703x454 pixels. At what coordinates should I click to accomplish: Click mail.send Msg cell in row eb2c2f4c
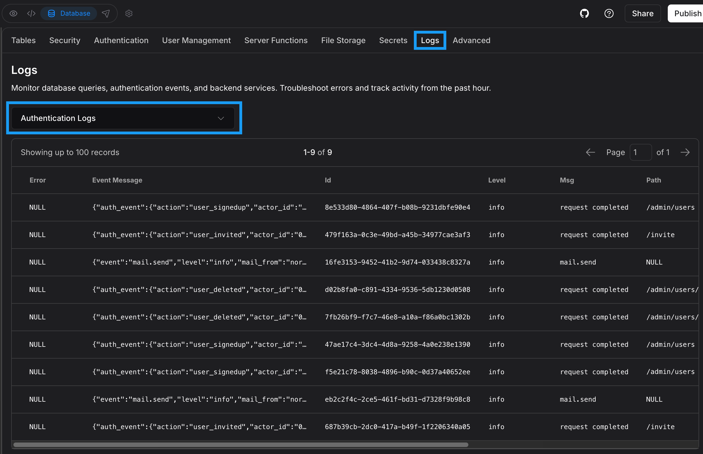pyautogui.click(x=577, y=399)
